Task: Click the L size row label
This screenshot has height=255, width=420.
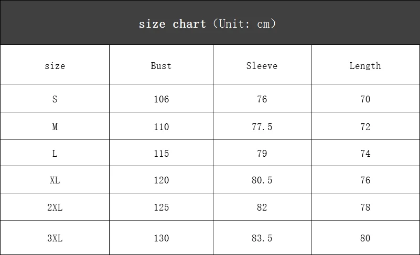Action: [55, 153]
